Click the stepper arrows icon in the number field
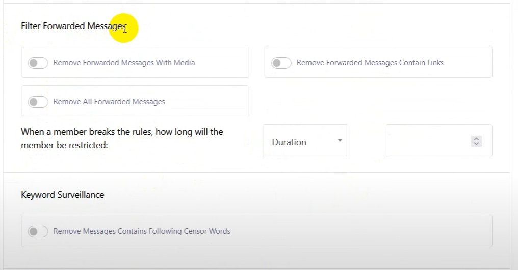The width and height of the screenshot is (518, 270). point(476,141)
